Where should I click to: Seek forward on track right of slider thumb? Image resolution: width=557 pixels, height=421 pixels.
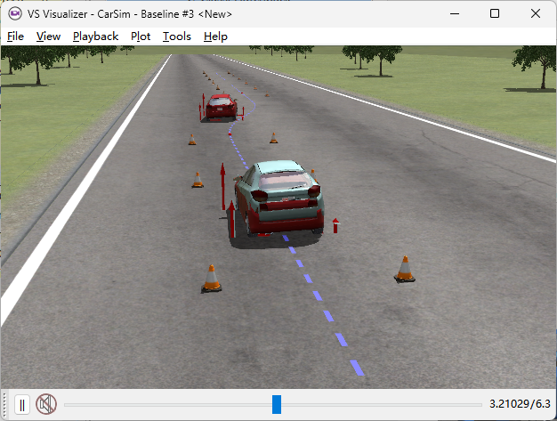pos(383,405)
